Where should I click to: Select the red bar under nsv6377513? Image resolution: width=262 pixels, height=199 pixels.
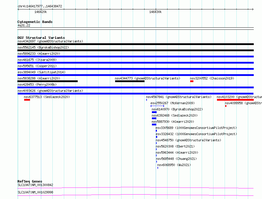coord(27,100)
